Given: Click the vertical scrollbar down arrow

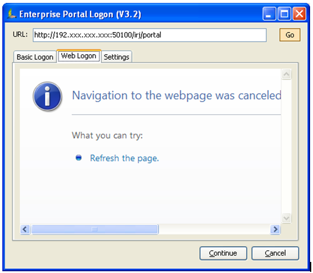Looking at the screenshot, I should tap(286, 218).
